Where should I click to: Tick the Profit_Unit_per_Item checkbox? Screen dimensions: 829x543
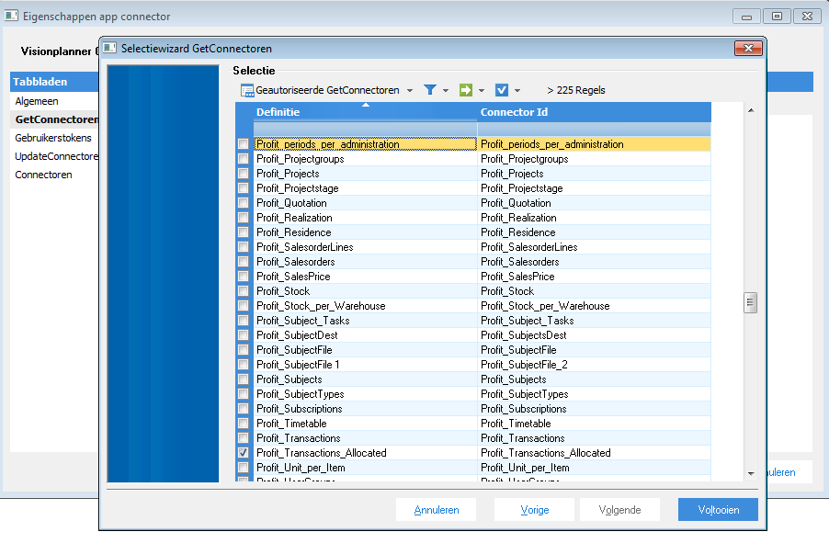click(244, 468)
